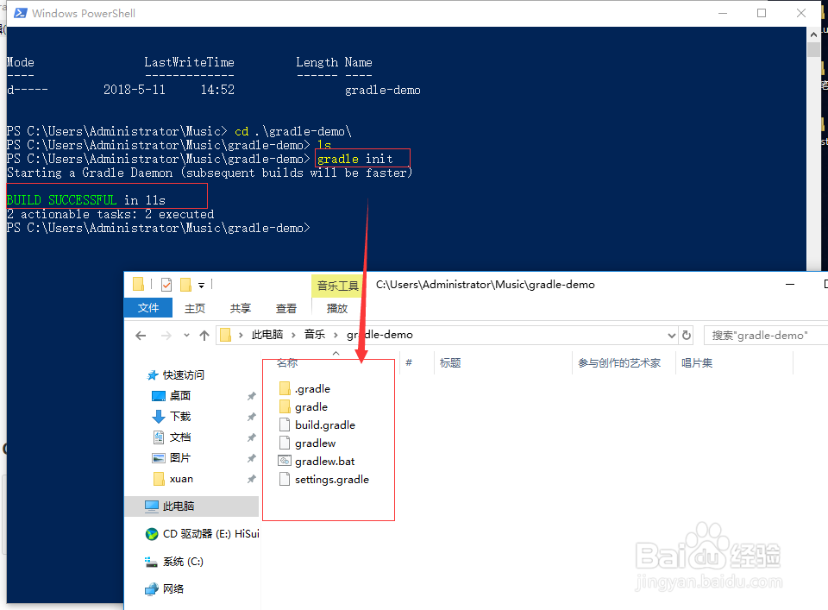Select the 音乐工具 contextual tab

click(337, 286)
